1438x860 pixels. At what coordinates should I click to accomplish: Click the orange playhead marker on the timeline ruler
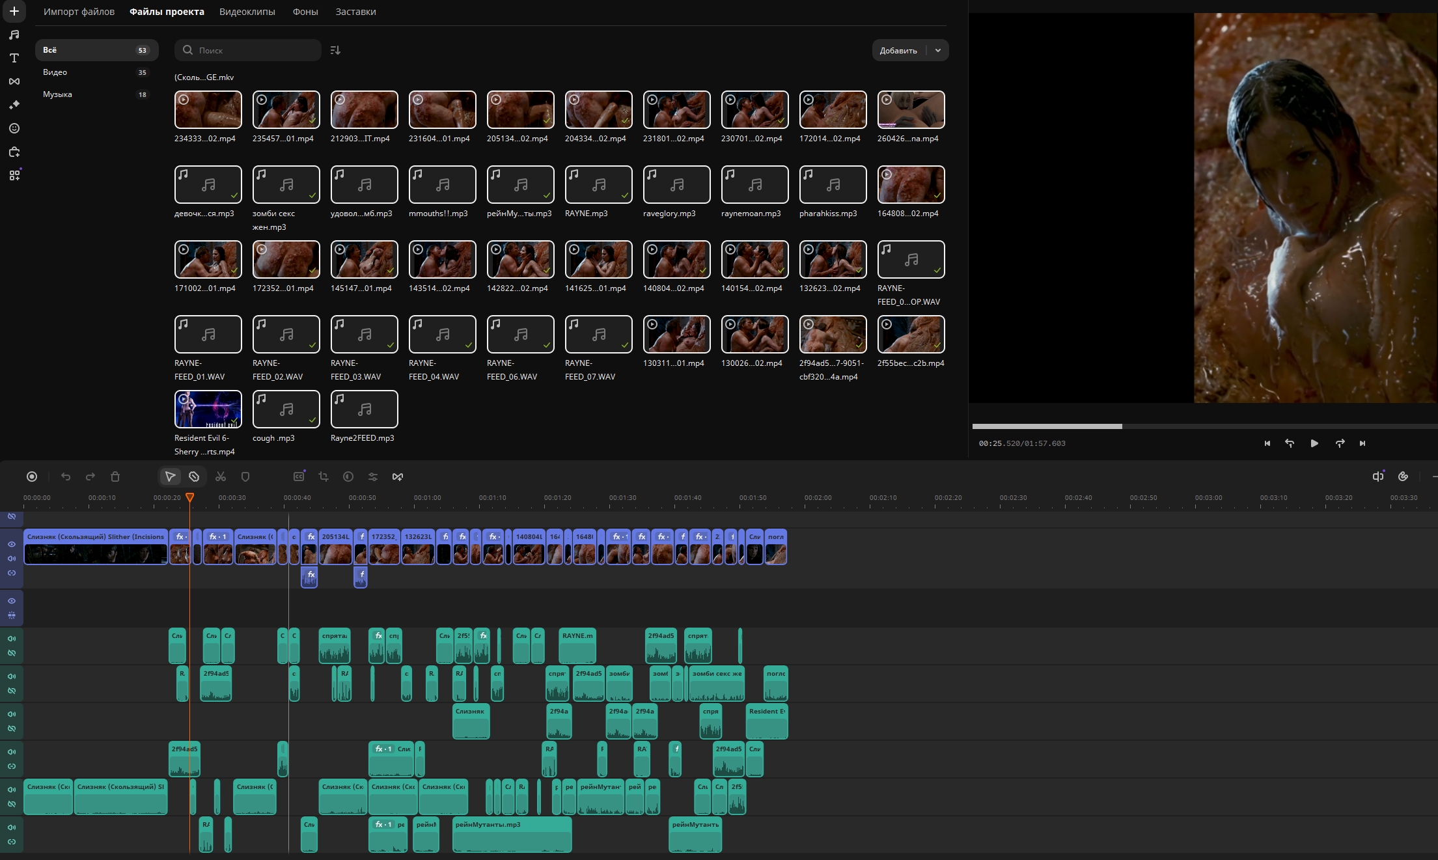[189, 497]
